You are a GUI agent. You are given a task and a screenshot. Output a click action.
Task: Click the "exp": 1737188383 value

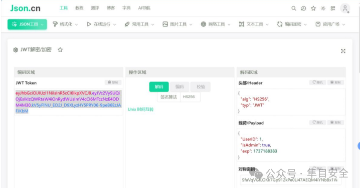coord(265,151)
